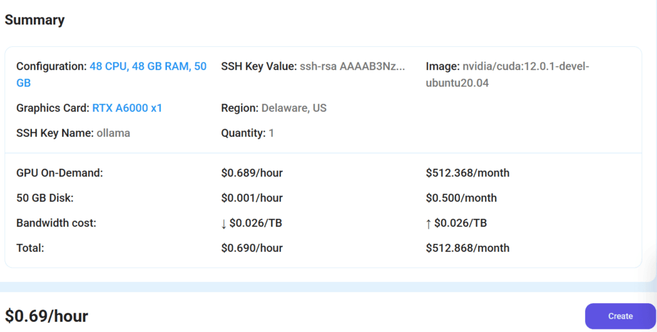Select the GPU monthly price $512.368/month
Screen dimensions: 657x332
[x=467, y=173]
